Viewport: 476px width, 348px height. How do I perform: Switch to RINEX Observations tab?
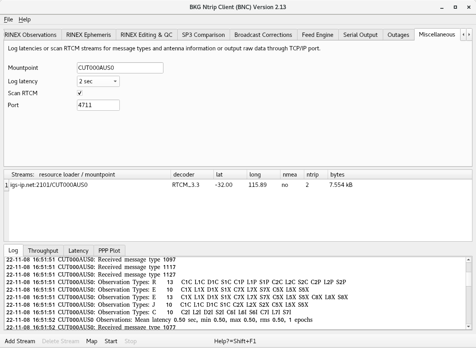click(x=31, y=35)
